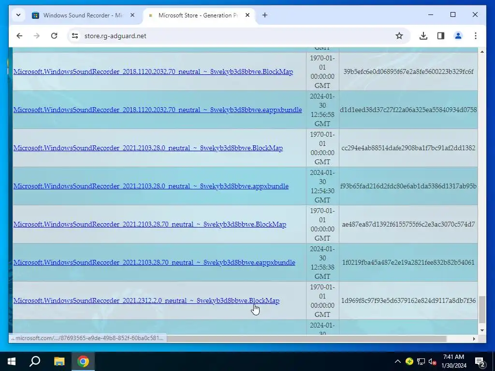
Task: Open 2021.2103.28.0 BlockMap link
Action: tap(148, 148)
